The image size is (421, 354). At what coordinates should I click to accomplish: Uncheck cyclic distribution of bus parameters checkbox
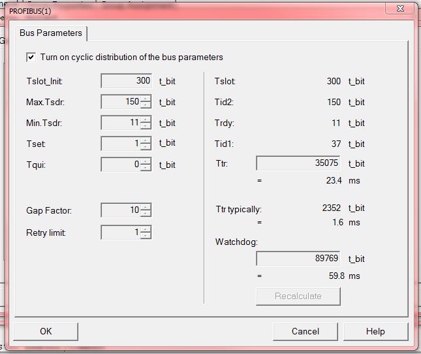click(31, 57)
